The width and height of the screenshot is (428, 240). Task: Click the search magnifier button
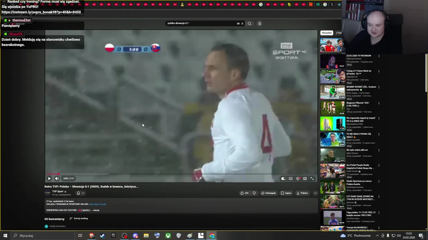(x=249, y=24)
